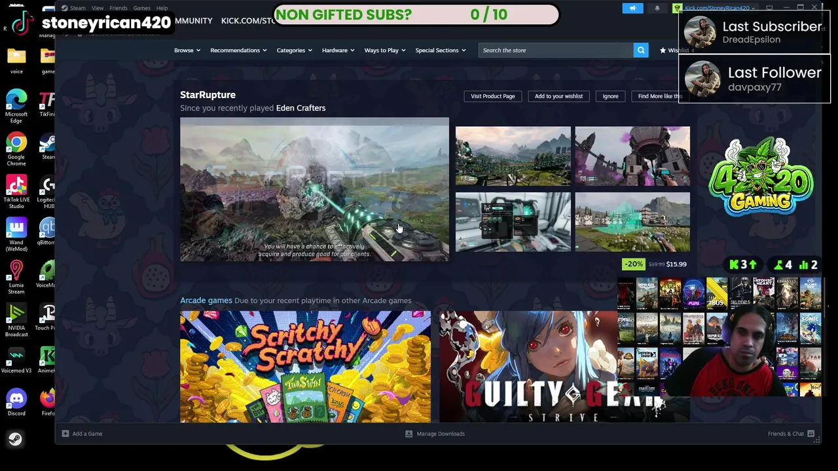838x471 pixels.
Task: Click the Find More Like this button
Action: pos(660,96)
